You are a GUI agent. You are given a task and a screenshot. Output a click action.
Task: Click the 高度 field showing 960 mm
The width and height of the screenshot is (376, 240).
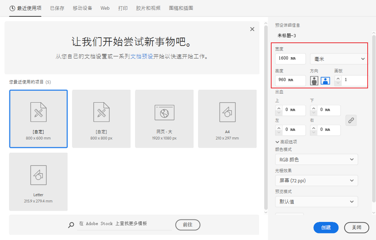click(x=290, y=80)
